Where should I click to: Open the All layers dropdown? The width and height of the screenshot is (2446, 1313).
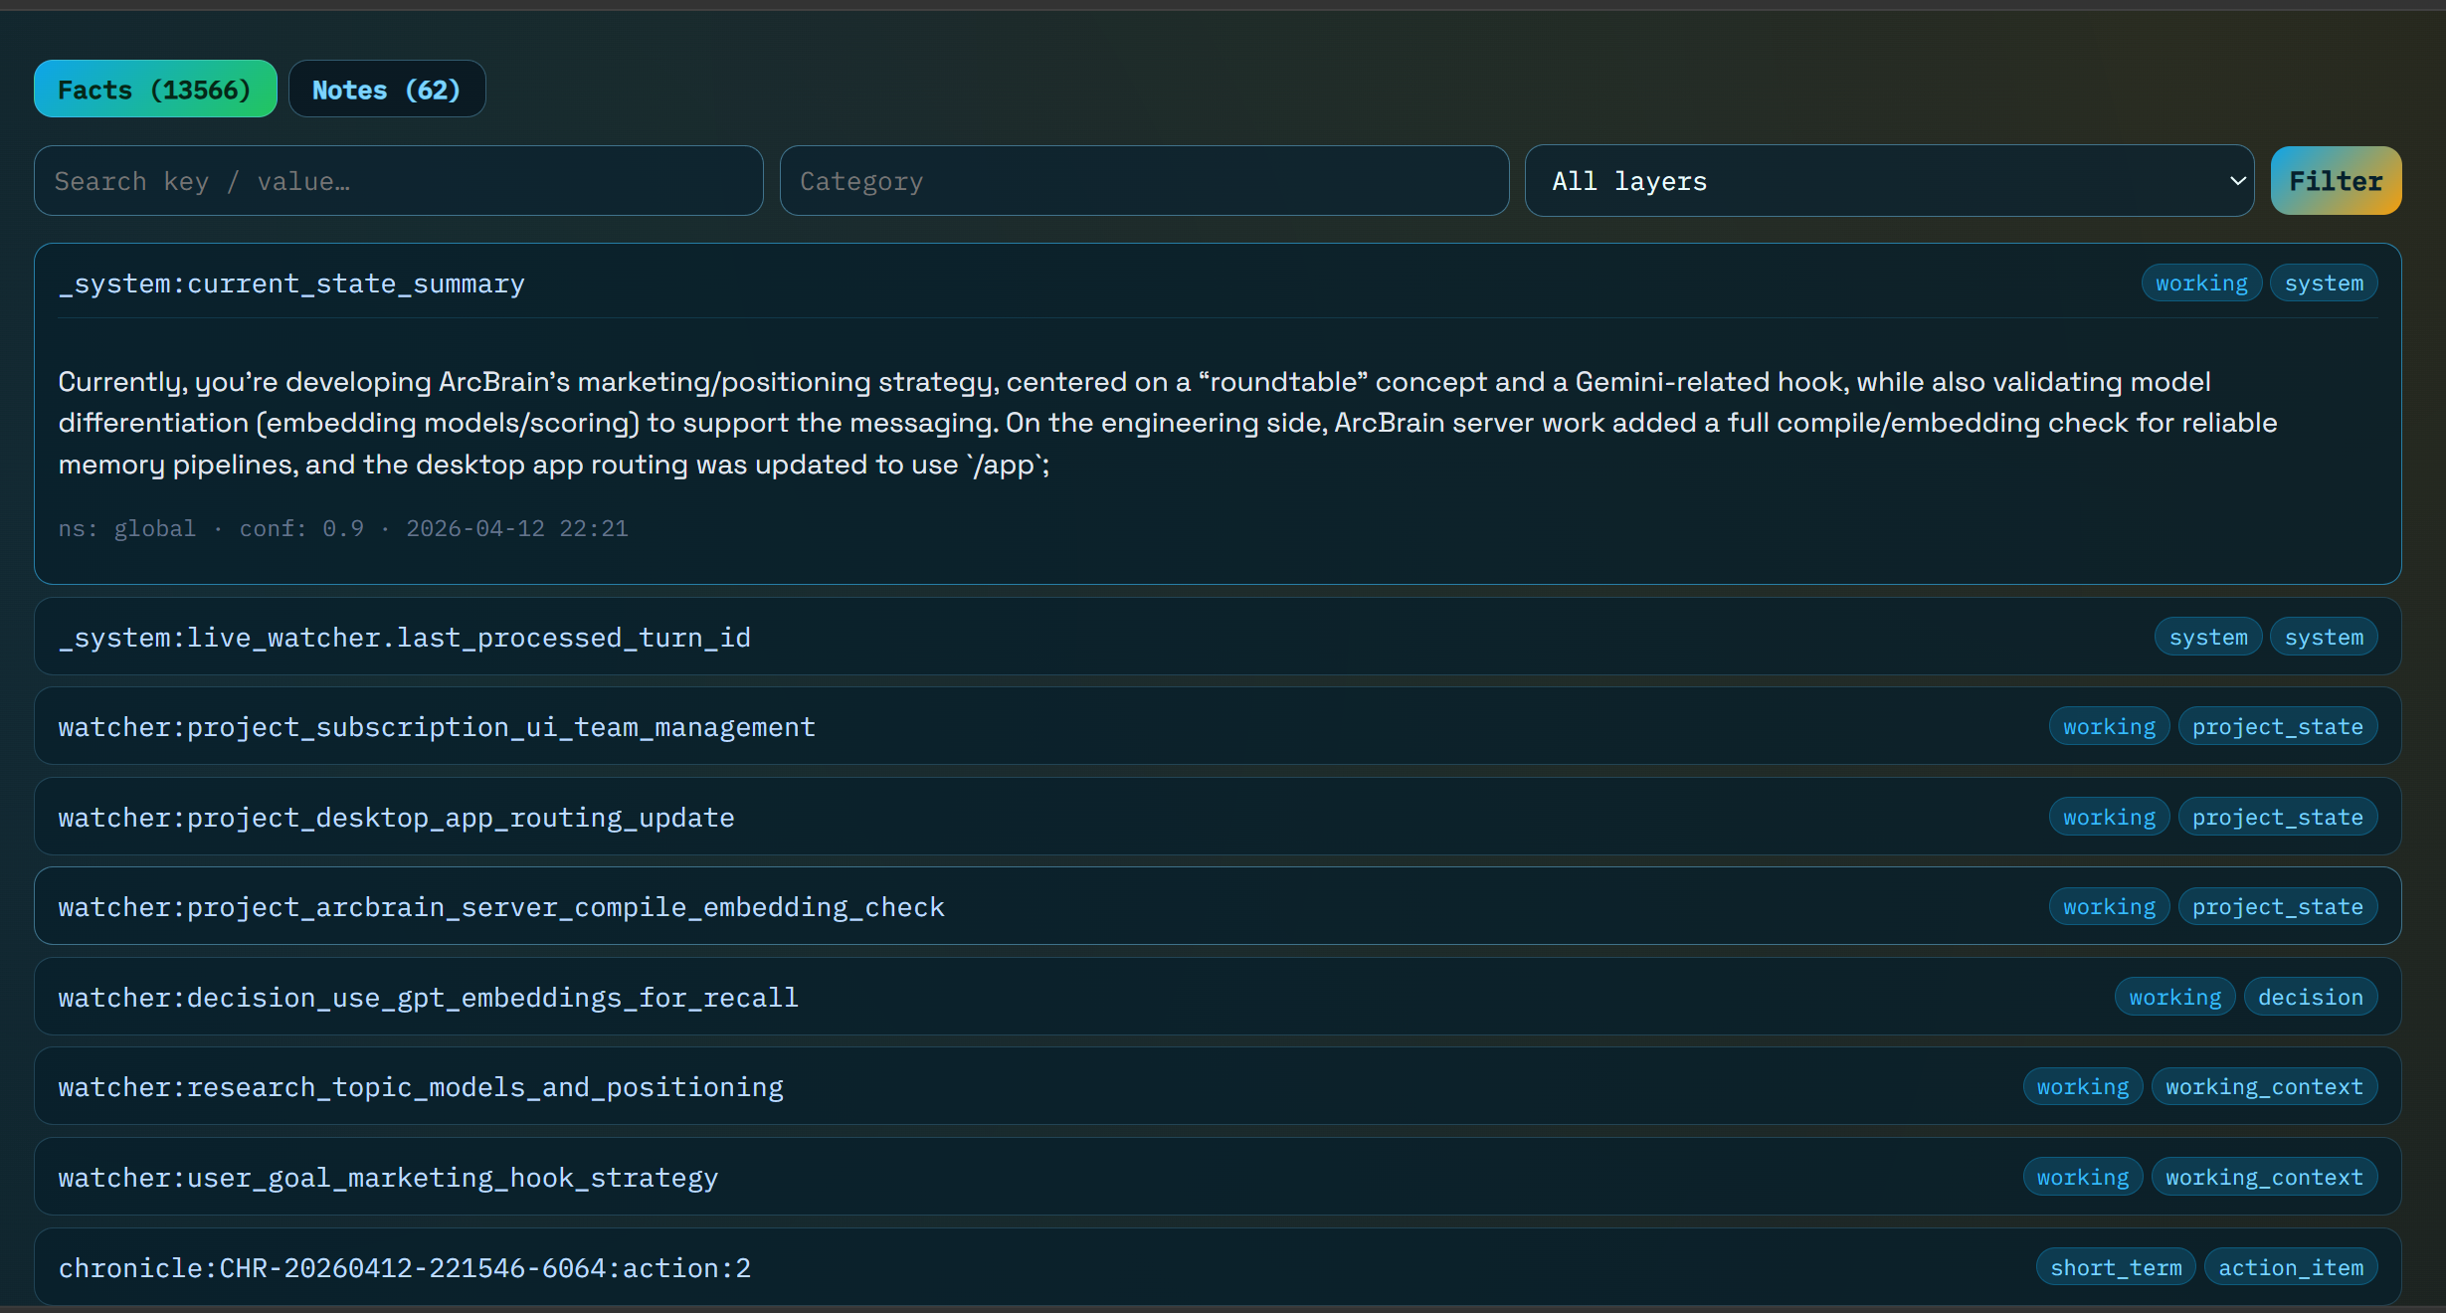(1888, 181)
